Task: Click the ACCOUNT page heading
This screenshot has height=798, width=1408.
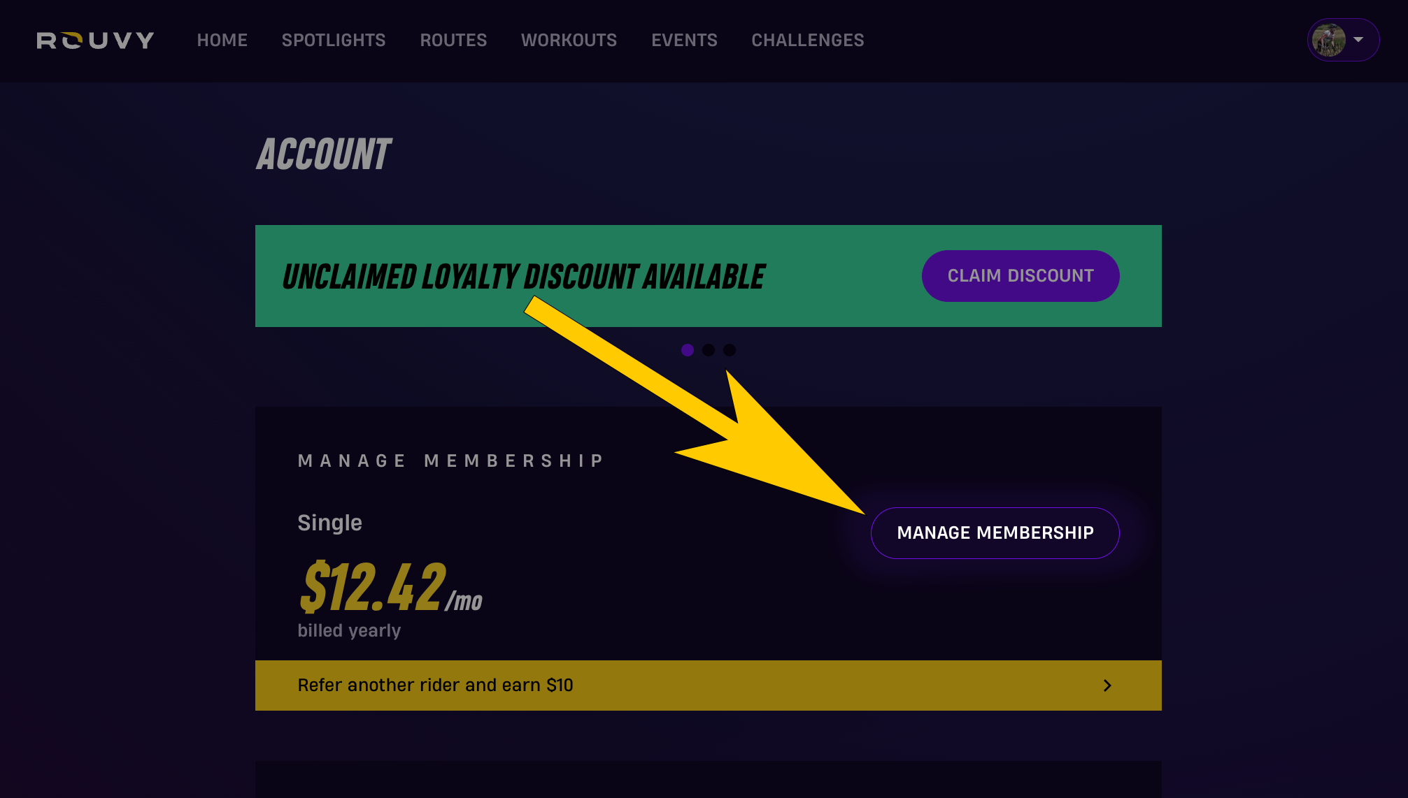Action: point(324,154)
